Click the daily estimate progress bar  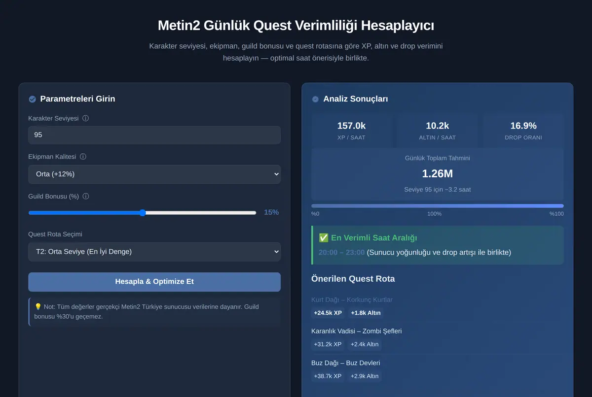coord(438,206)
